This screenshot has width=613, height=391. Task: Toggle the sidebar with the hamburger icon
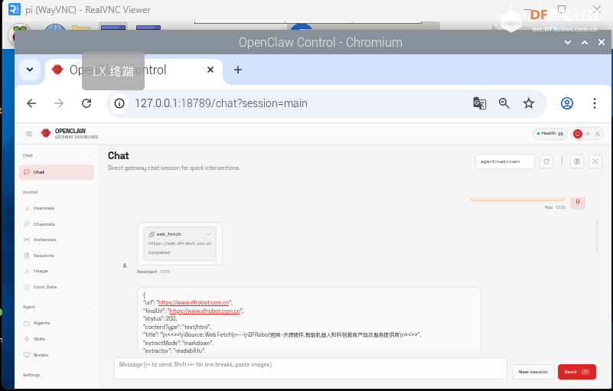(x=29, y=134)
